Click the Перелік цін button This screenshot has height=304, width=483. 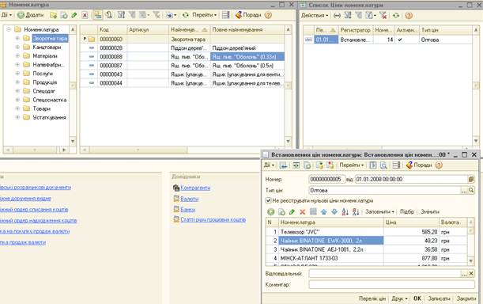(372, 298)
